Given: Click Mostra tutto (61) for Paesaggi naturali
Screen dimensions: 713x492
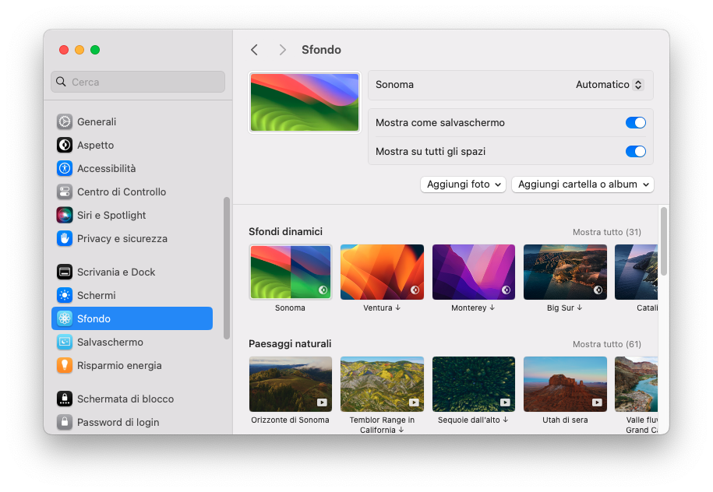Looking at the screenshot, I should coord(606,344).
